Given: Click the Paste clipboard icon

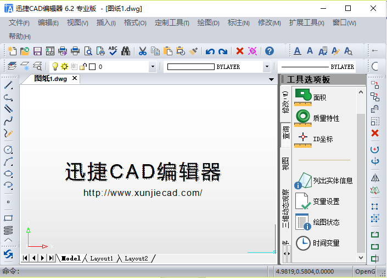Looking at the screenshot, I should click(x=168, y=51).
